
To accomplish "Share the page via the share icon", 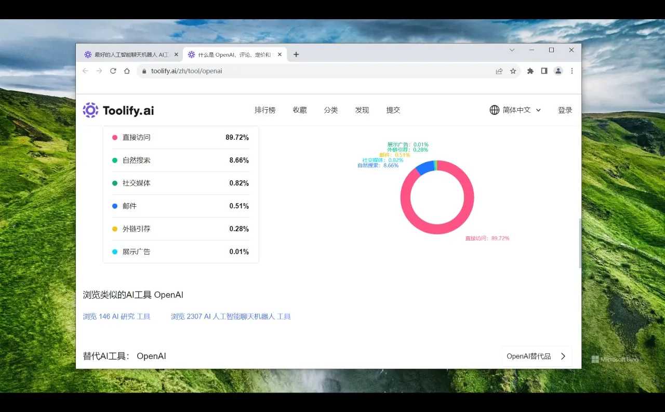I will pyautogui.click(x=499, y=71).
